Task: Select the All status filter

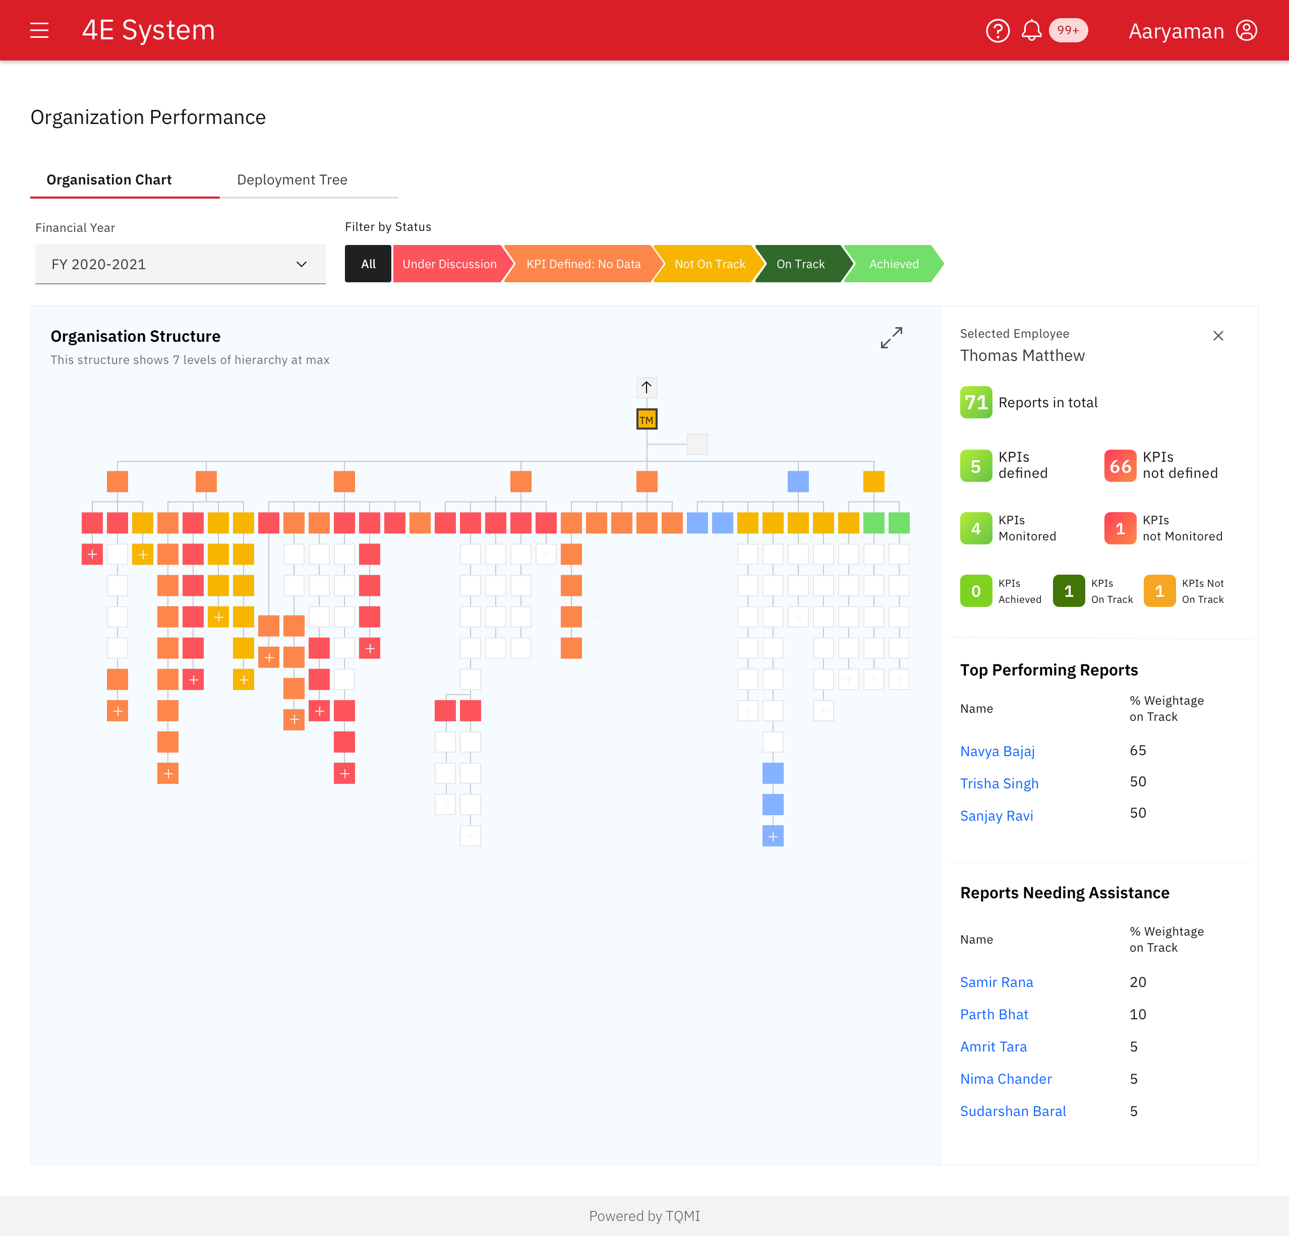Action: tap(368, 264)
